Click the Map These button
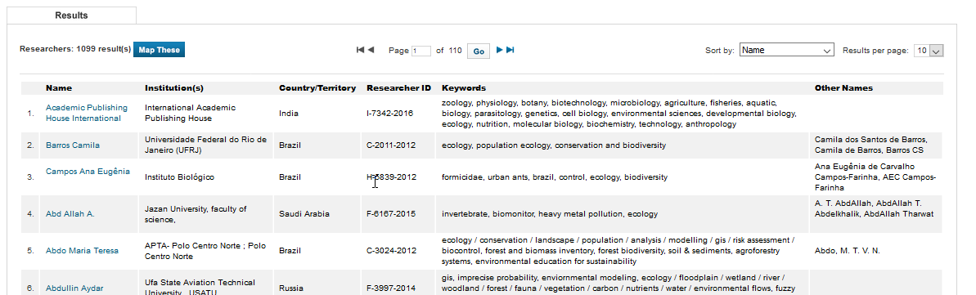This screenshot has height=295, width=976. click(160, 50)
